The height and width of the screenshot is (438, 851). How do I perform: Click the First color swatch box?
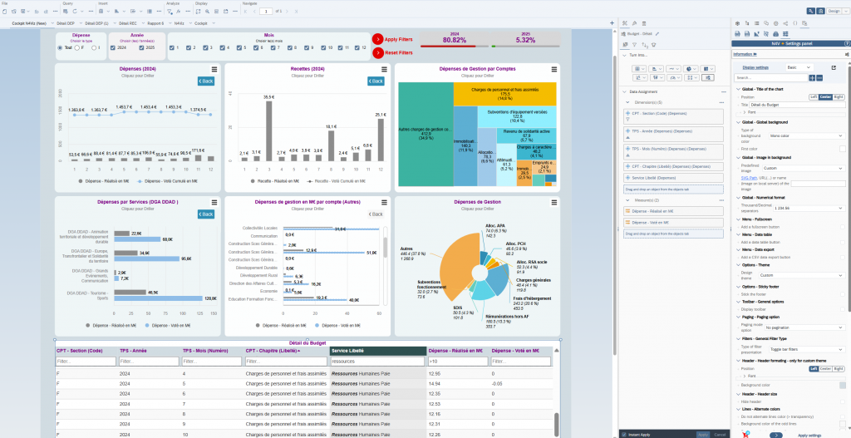pos(843,149)
